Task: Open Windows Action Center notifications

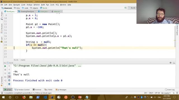Action: point(174,97)
